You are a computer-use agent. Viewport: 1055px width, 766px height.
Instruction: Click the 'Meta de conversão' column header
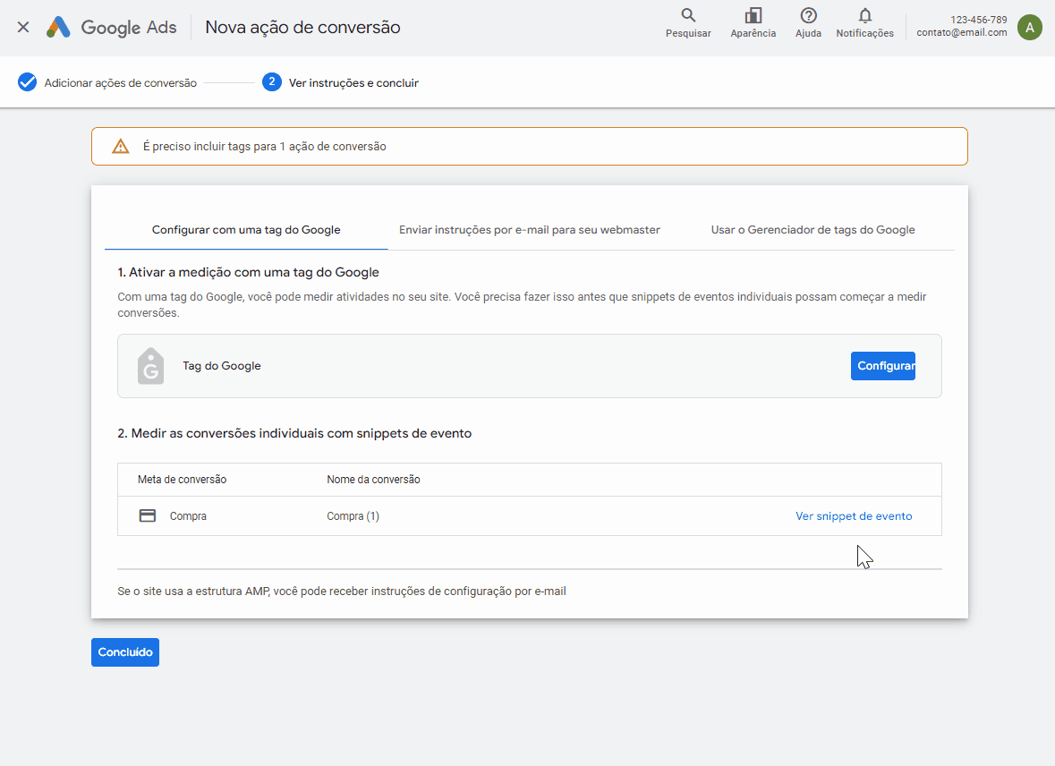point(183,480)
